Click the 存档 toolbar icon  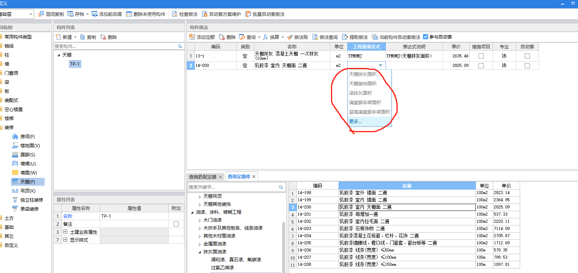click(70, 14)
